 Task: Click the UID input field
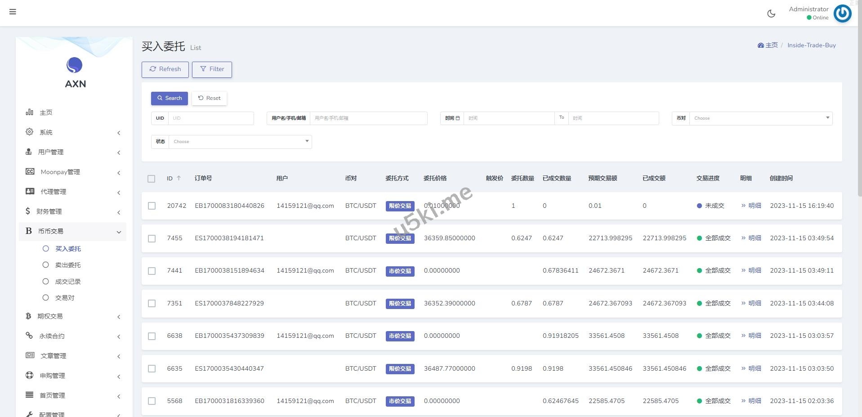coord(210,118)
